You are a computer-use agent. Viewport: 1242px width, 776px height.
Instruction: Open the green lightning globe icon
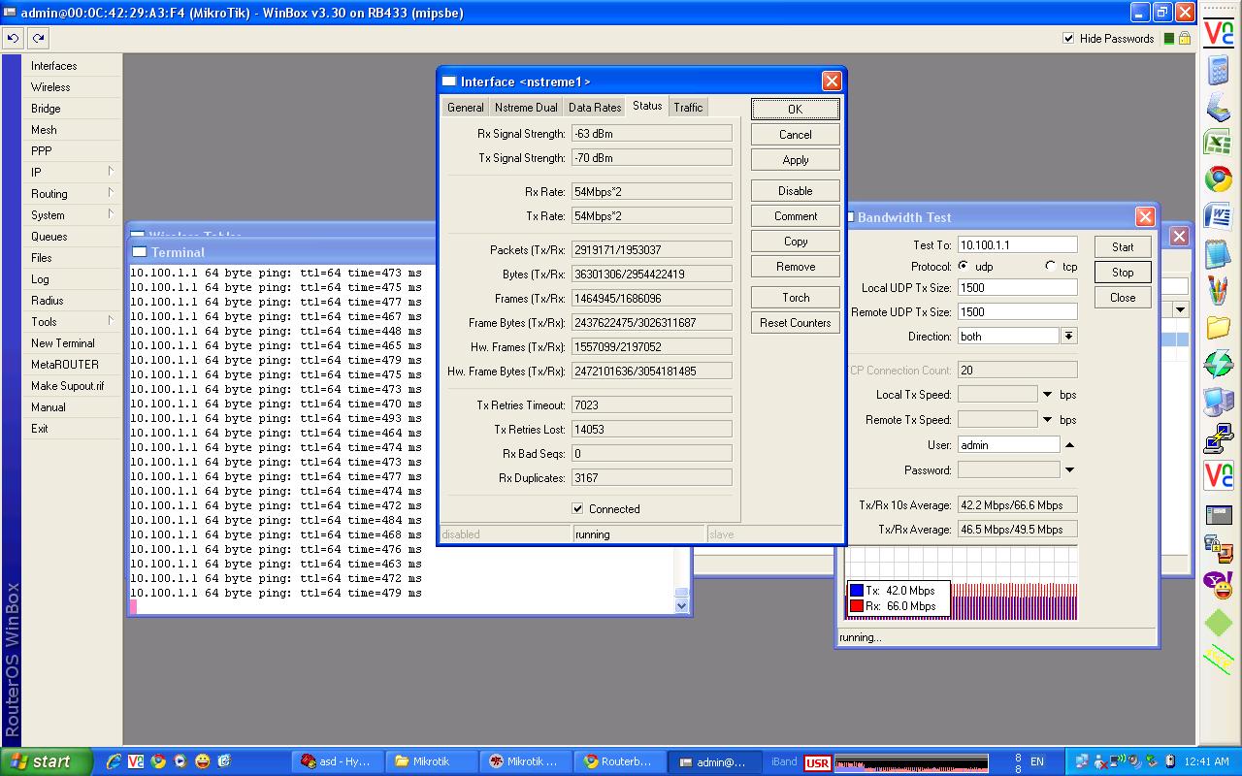coord(1218,364)
